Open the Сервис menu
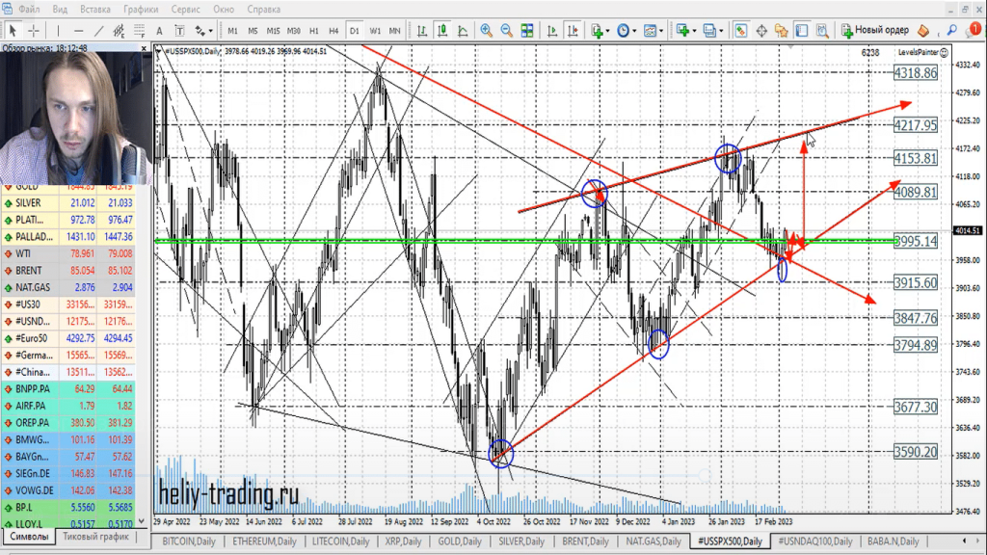 (x=185, y=9)
